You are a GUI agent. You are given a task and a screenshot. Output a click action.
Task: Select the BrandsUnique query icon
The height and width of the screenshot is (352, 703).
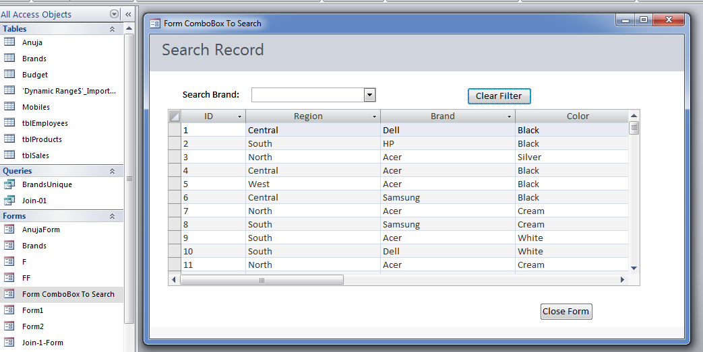[9, 184]
